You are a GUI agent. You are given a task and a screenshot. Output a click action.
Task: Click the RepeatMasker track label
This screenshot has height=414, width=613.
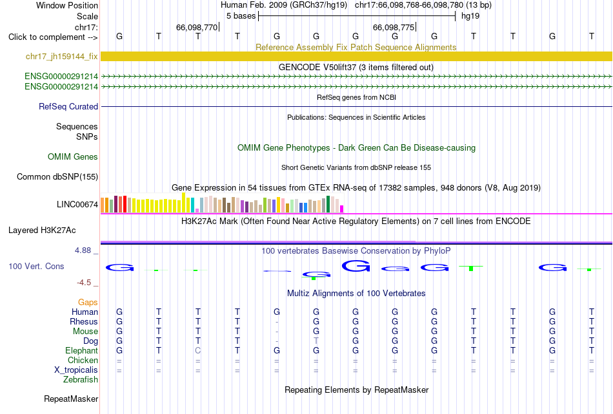coord(71,399)
